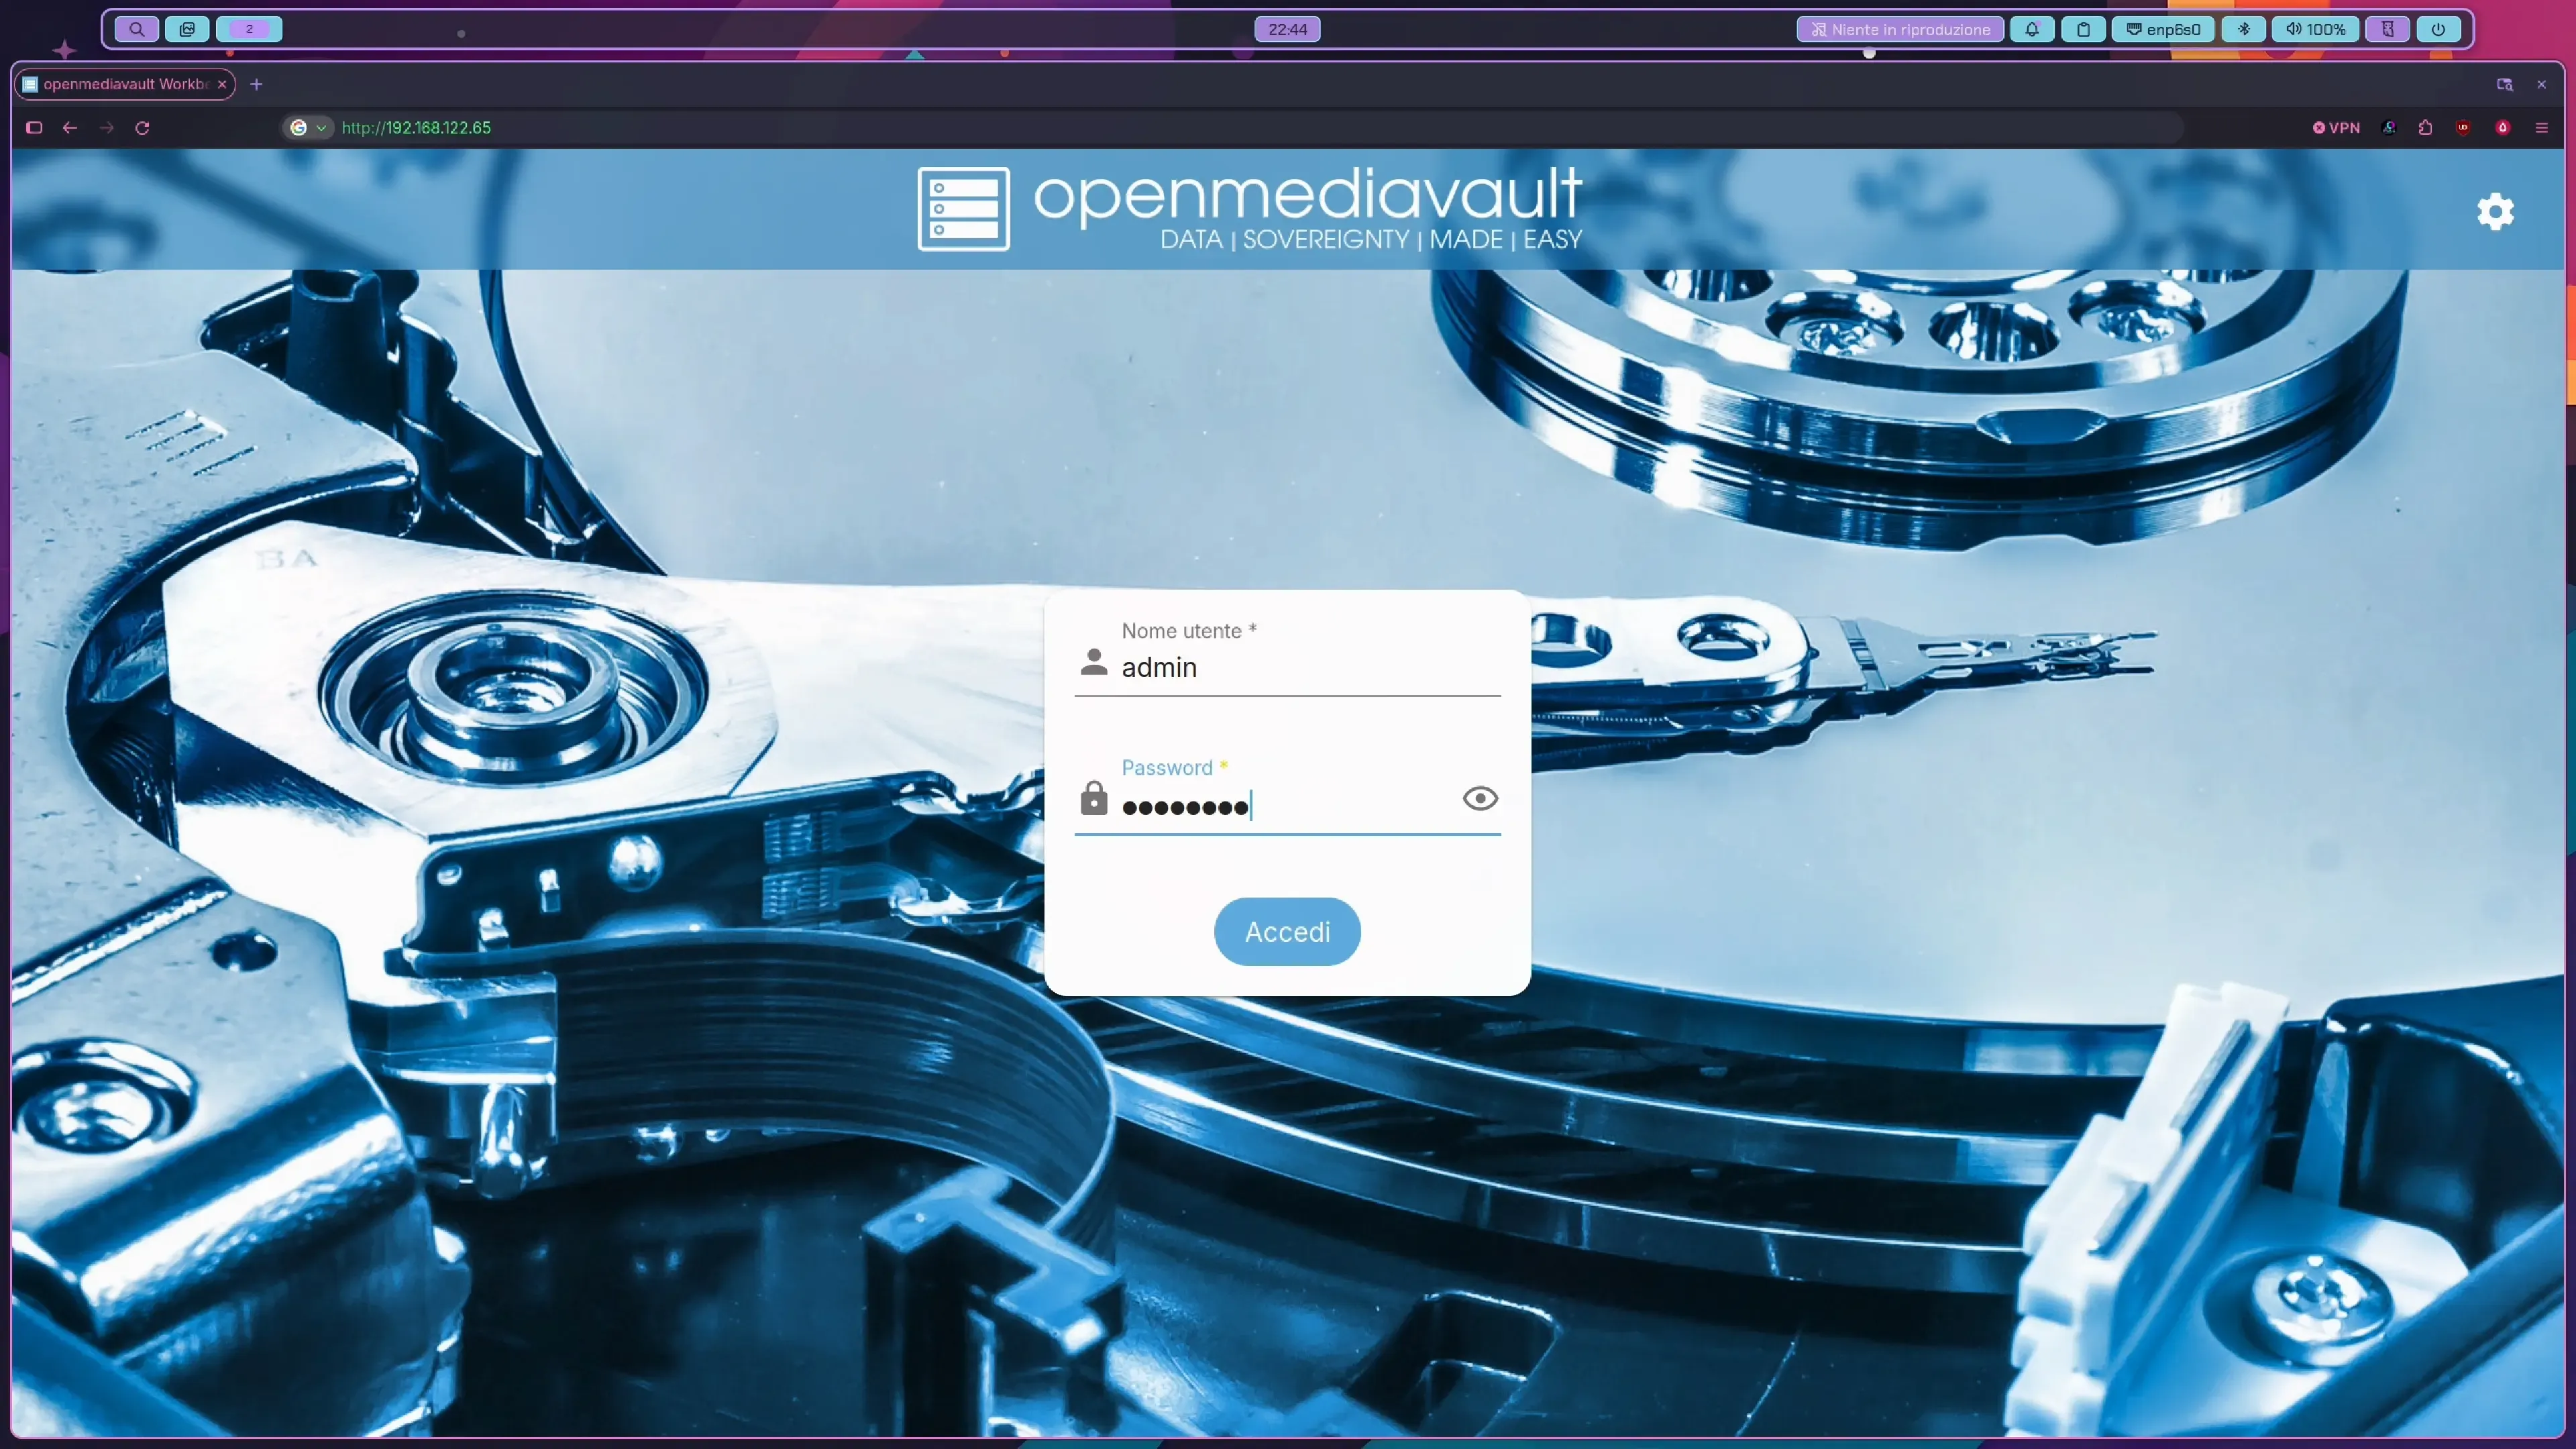This screenshot has width=2576, height=1449.
Task: Open the notifications bell in the top bar
Action: point(2032,29)
